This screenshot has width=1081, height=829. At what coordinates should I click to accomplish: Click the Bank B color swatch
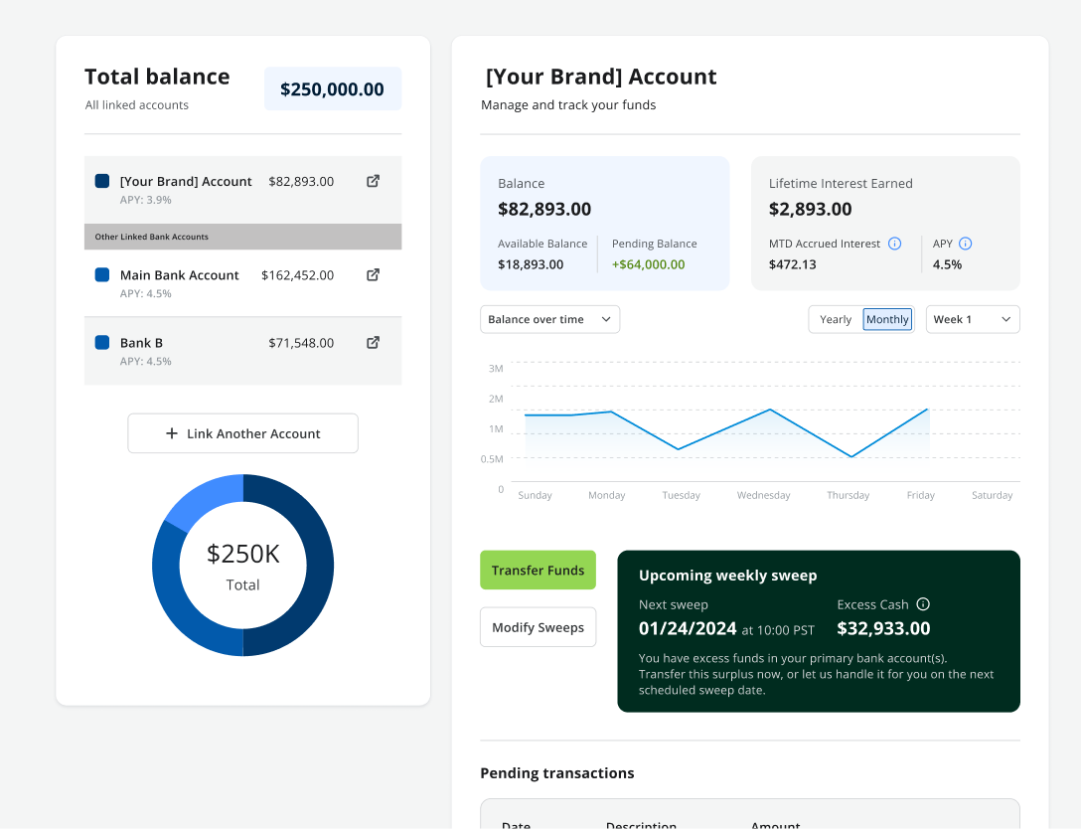pyautogui.click(x=102, y=342)
